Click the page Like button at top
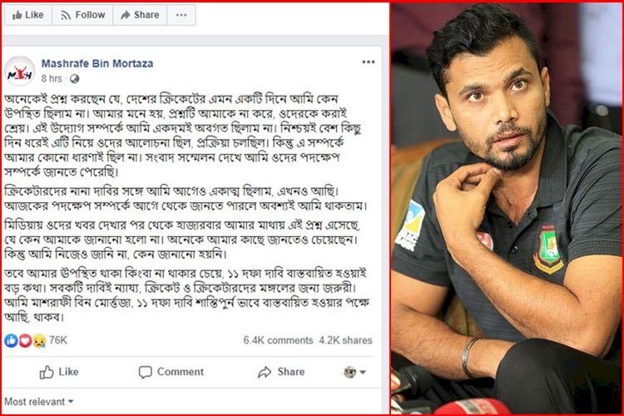This screenshot has width=624, height=416. [27, 15]
